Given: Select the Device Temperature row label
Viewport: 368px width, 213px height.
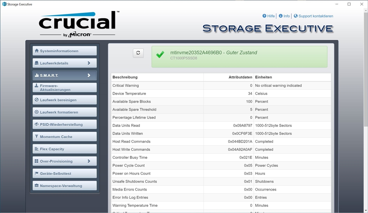Looking at the screenshot, I should pyautogui.click(x=129, y=93).
